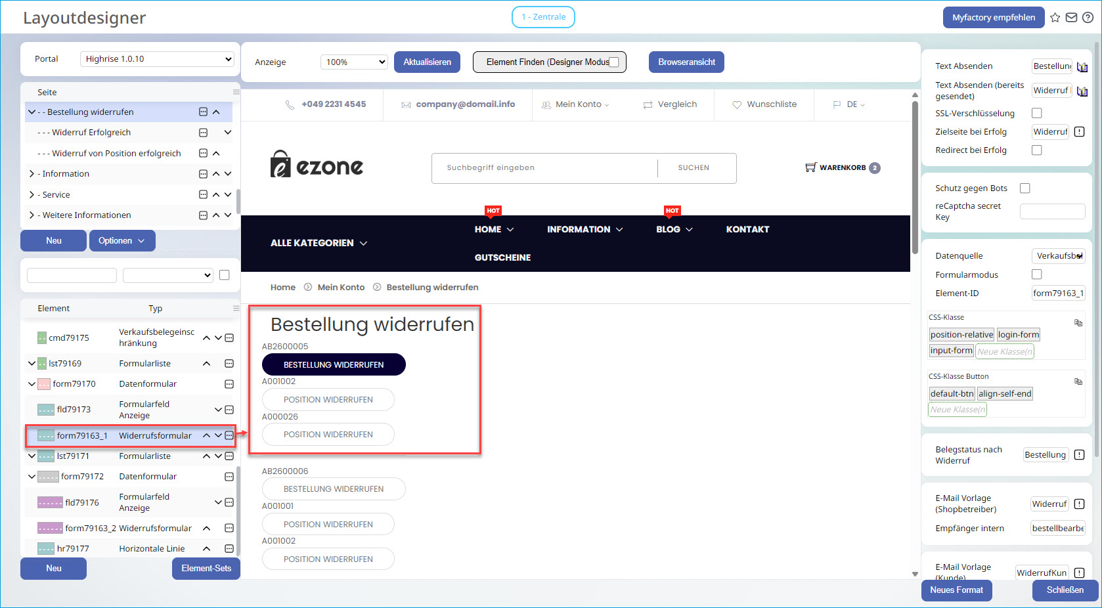This screenshot has width=1102, height=608.
Task: Open the Anzeige 100% zoom dropdown
Action: (354, 62)
